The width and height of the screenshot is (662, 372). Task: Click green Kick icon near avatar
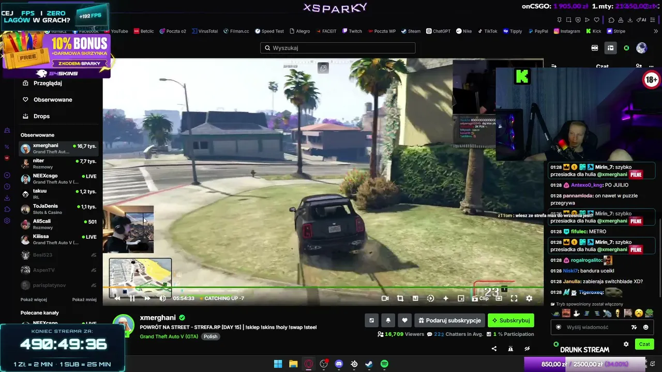[x=626, y=48]
